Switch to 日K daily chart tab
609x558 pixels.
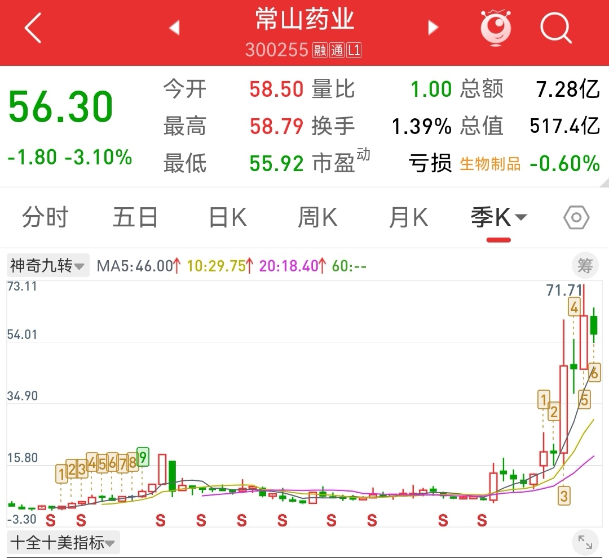228,217
